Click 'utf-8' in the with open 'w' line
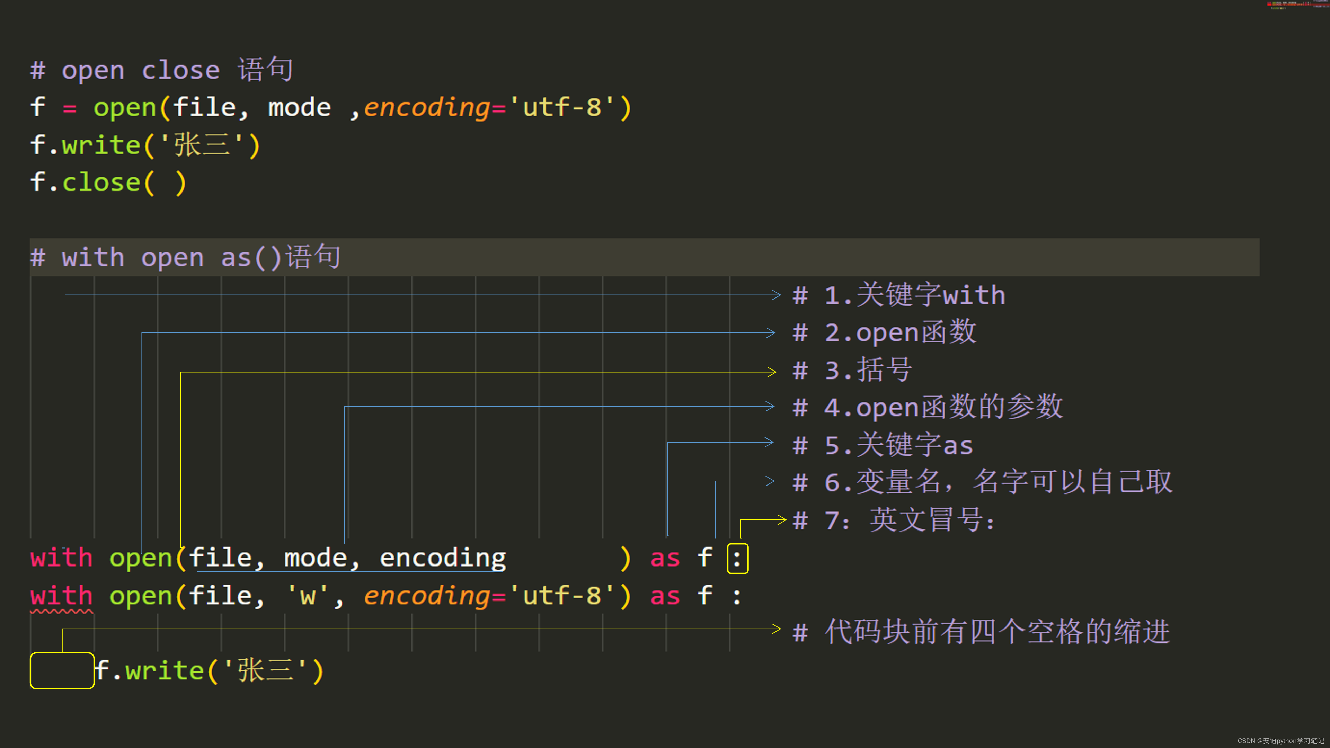 (x=562, y=596)
